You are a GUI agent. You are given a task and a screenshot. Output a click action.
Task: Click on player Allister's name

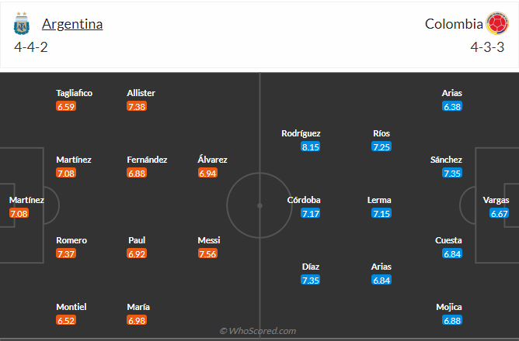tap(141, 93)
